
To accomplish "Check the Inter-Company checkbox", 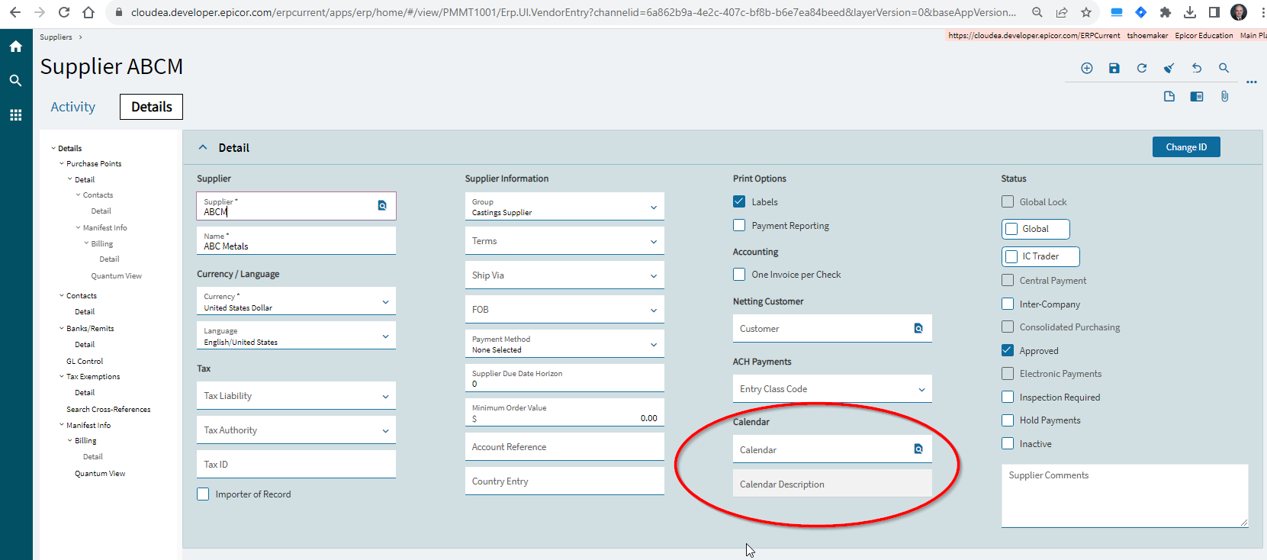I will [x=1008, y=304].
